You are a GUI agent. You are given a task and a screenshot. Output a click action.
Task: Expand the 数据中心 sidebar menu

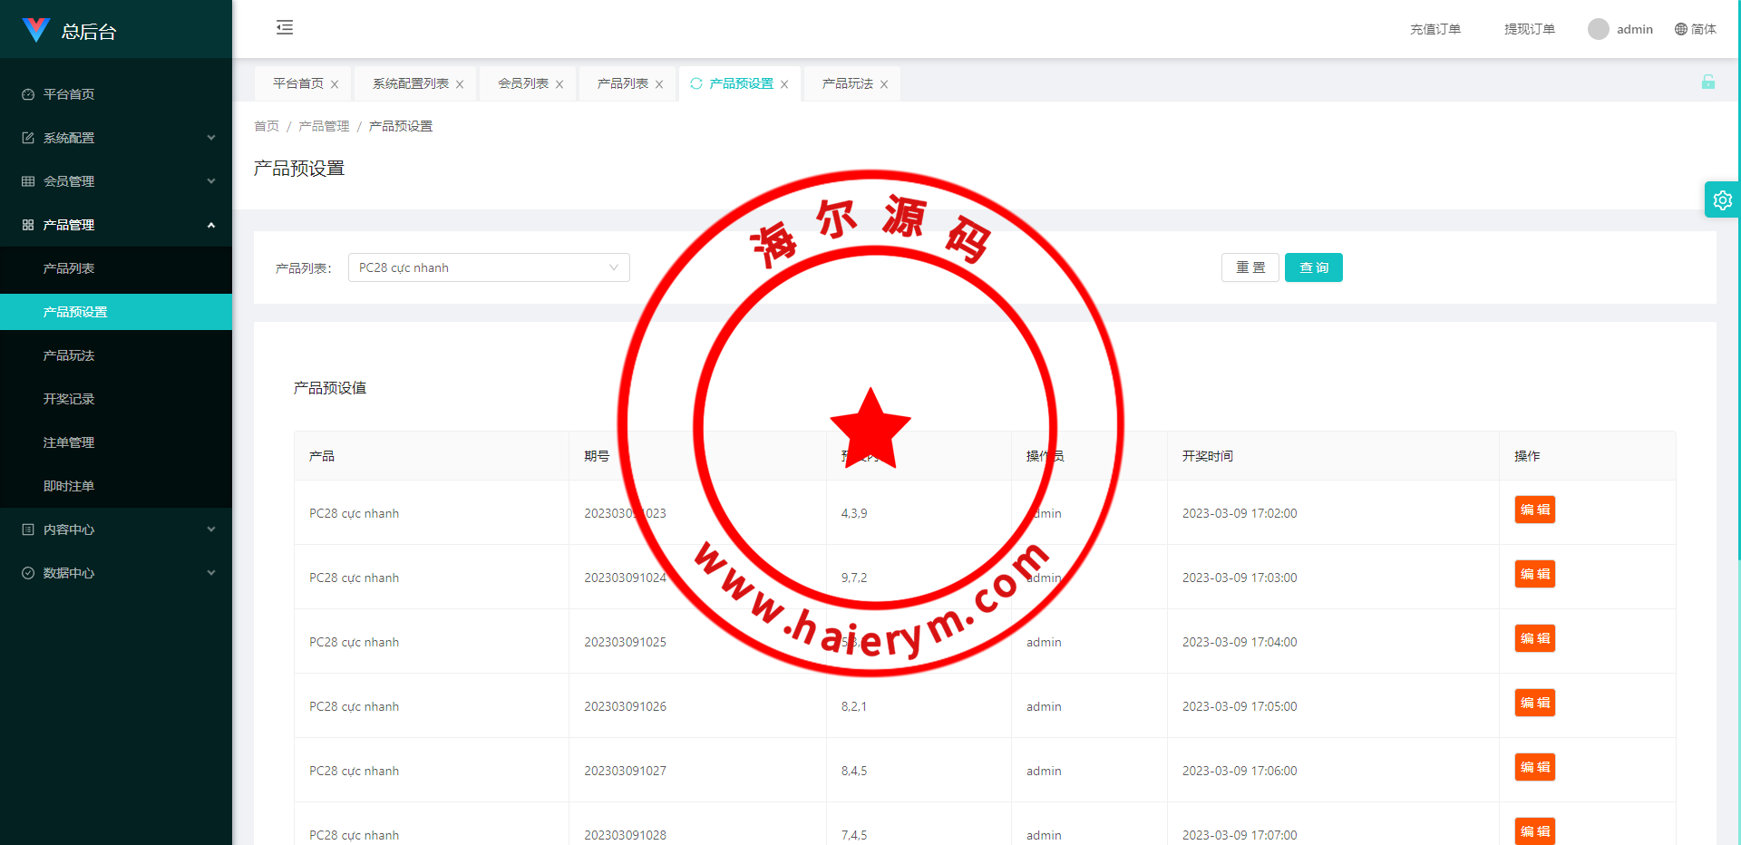pos(116,573)
